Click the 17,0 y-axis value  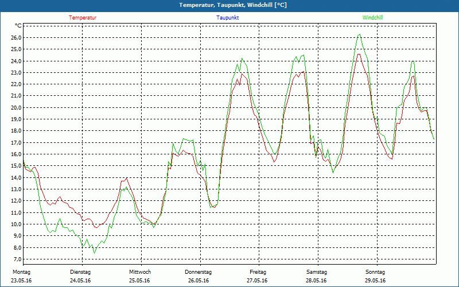[17, 142]
